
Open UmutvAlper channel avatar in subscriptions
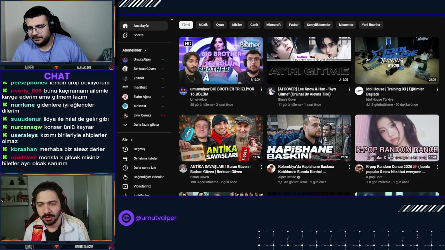point(125,60)
